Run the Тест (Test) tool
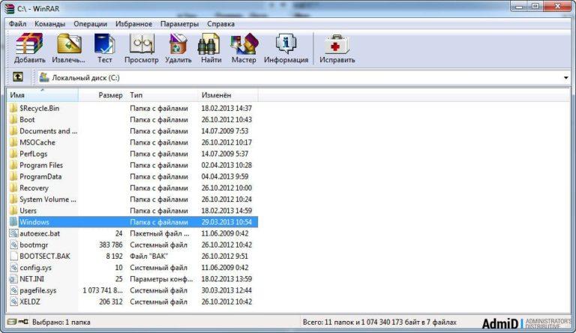Screen dimensions: 576x333 click(x=105, y=48)
